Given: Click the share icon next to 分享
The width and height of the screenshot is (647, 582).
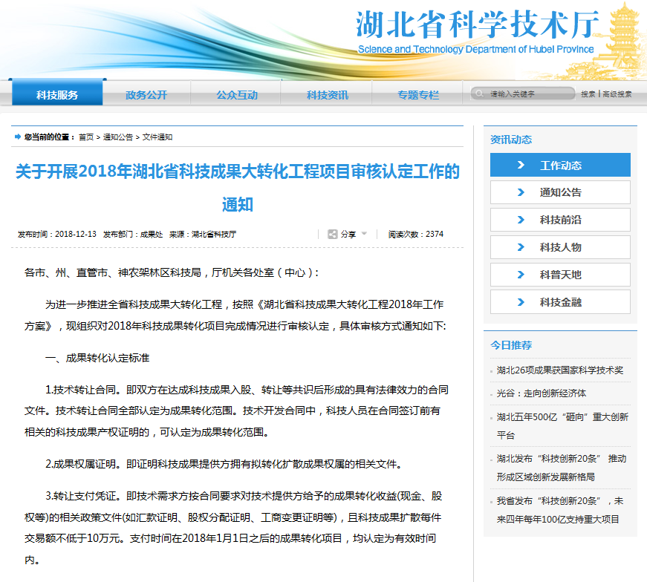Looking at the screenshot, I should [x=332, y=235].
